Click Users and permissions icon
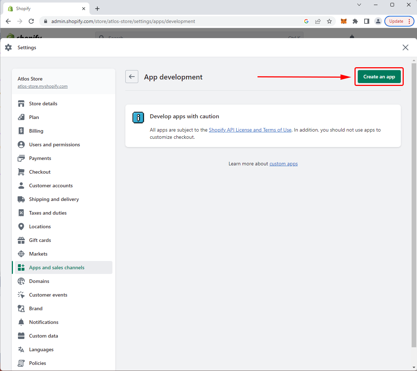The width and height of the screenshot is (417, 371). [21, 145]
